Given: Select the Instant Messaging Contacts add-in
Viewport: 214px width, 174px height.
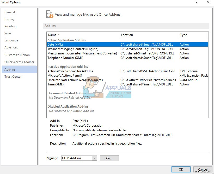Looking at the screenshot, I should [x=73, y=49].
